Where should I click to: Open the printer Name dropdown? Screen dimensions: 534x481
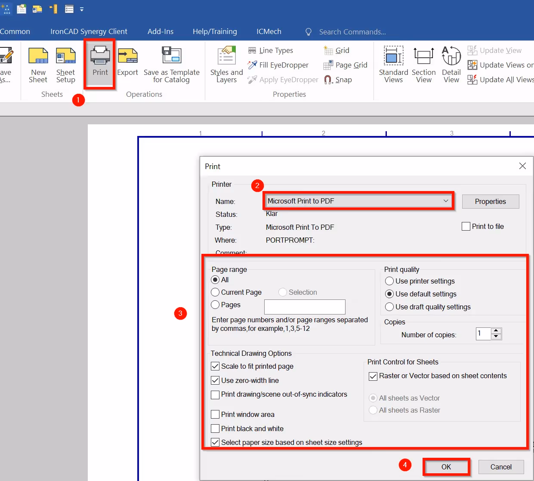coord(445,201)
